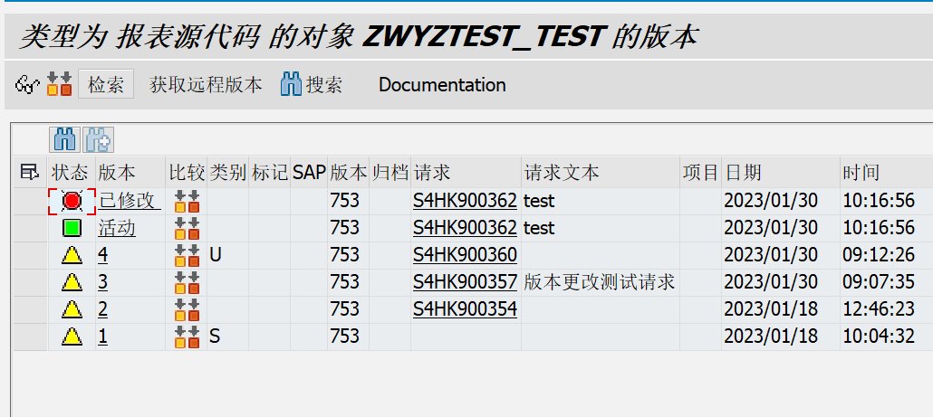The height and width of the screenshot is (417, 933).
Task: Open version 3 link
Action: point(103,282)
